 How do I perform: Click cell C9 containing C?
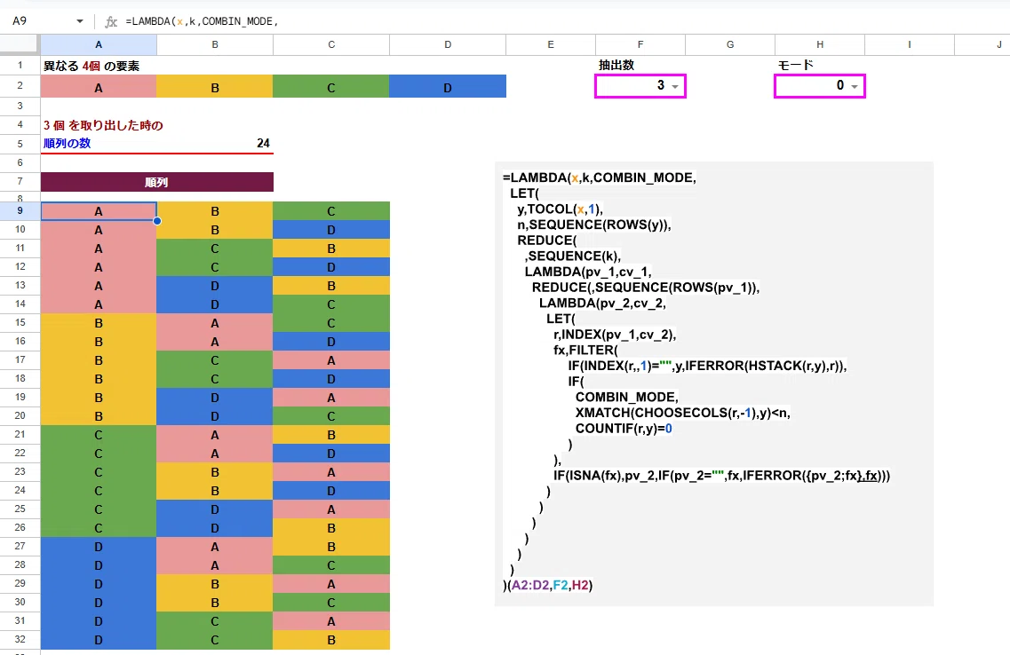[331, 211]
